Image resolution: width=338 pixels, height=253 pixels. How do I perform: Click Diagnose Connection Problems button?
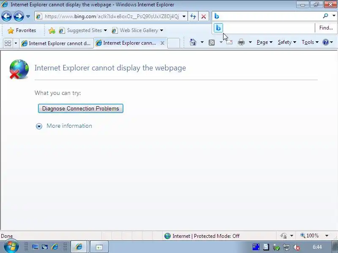pyautogui.click(x=81, y=108)
